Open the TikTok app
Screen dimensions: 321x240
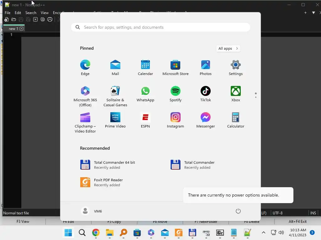(206, 94)
